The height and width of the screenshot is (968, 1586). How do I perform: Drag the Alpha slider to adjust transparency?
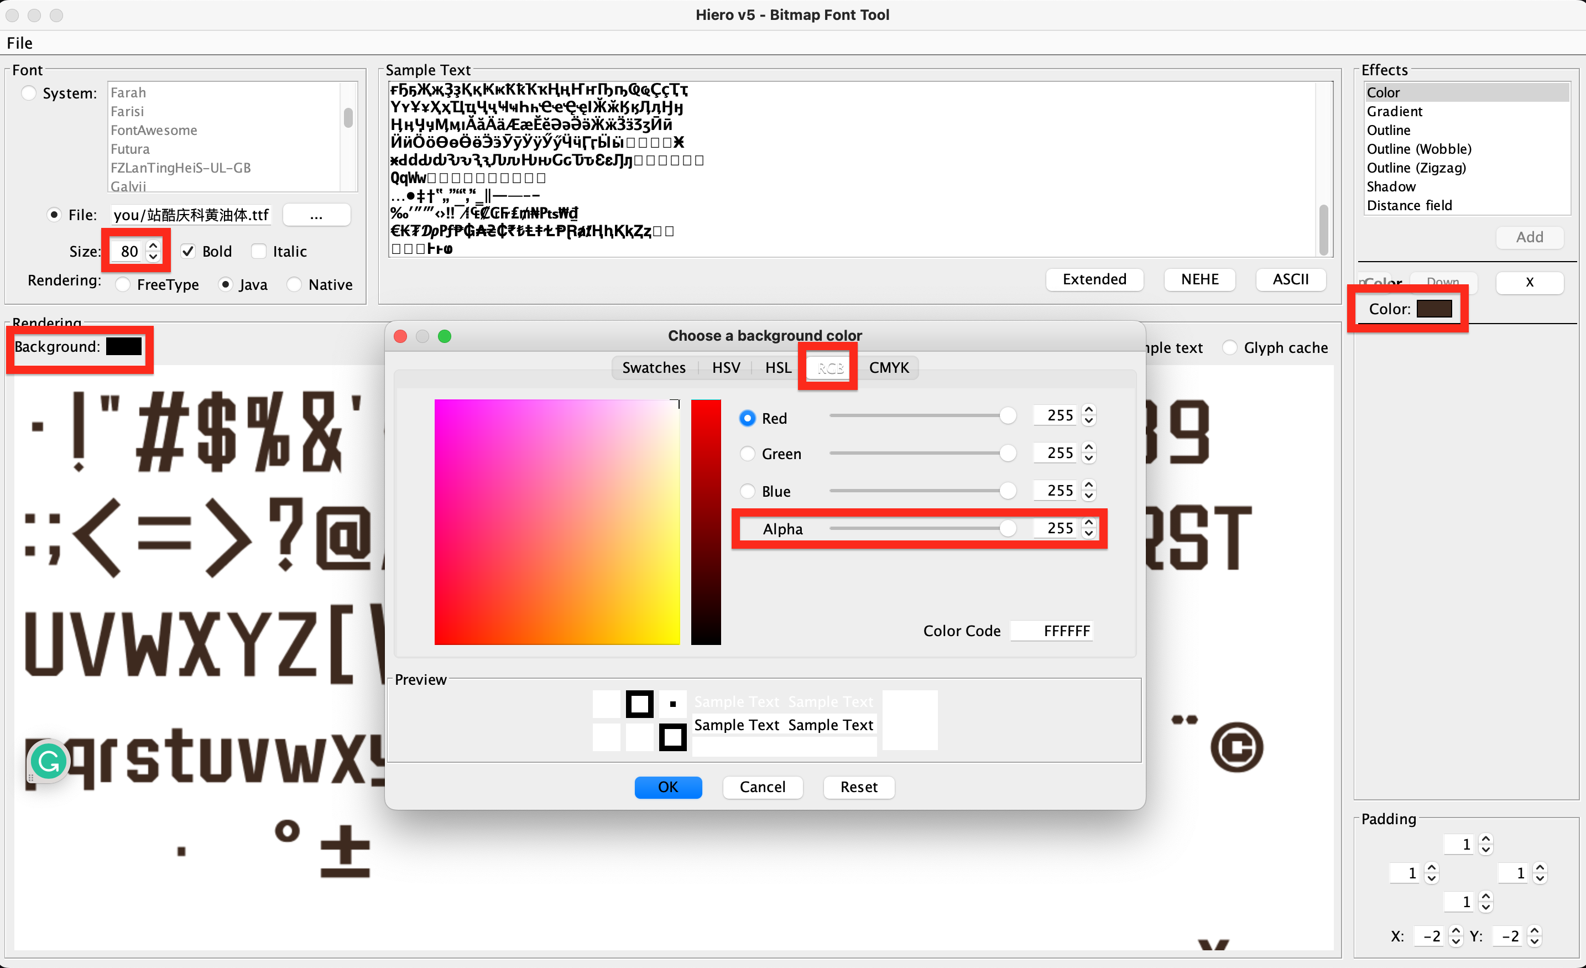coord(1005,528)
